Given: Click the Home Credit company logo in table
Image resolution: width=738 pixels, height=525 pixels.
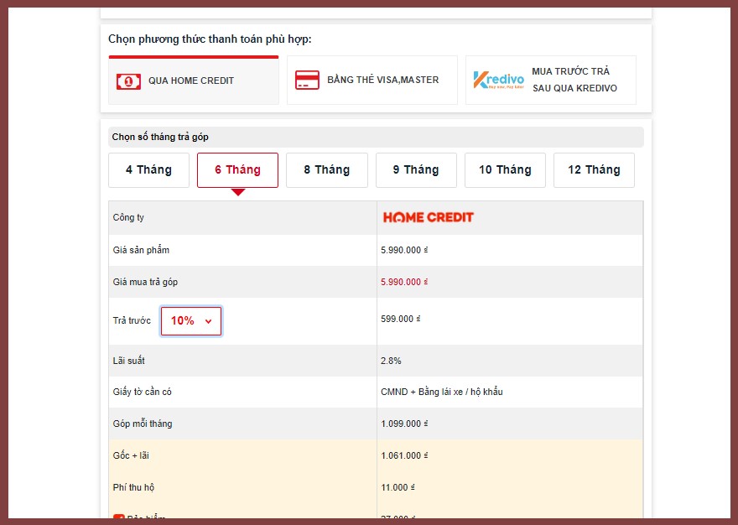Looking at the screenshot, I should point(429,217).
